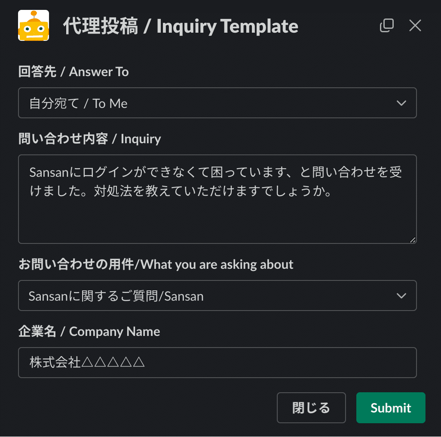Click the 回答先 / Answer To field label
The image size is (441, 437).
click(73, 72)
